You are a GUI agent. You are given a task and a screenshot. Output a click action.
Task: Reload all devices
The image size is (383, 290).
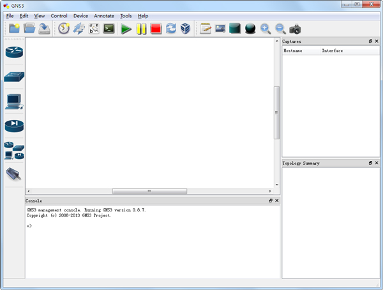tap(171, 29)
